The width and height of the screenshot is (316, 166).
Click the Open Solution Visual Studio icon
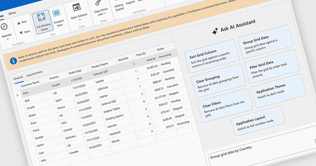click(x=76, y=7)
